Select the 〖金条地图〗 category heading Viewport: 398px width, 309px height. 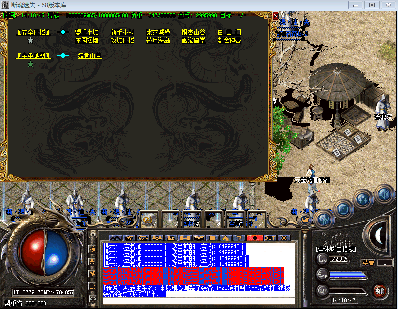coord(34,56)
